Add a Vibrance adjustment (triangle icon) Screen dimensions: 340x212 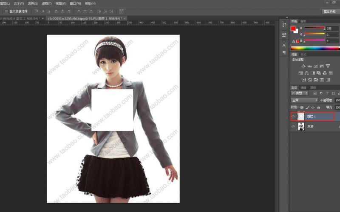pyautogui.click(x=328, y=66)
